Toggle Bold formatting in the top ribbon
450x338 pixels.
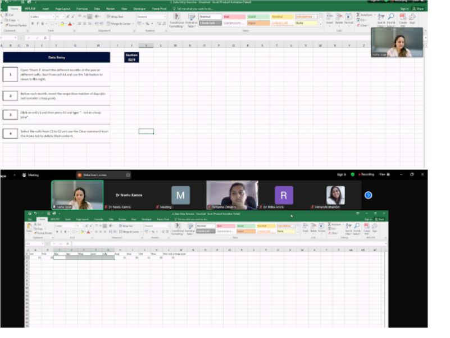(x=32, y=24)
